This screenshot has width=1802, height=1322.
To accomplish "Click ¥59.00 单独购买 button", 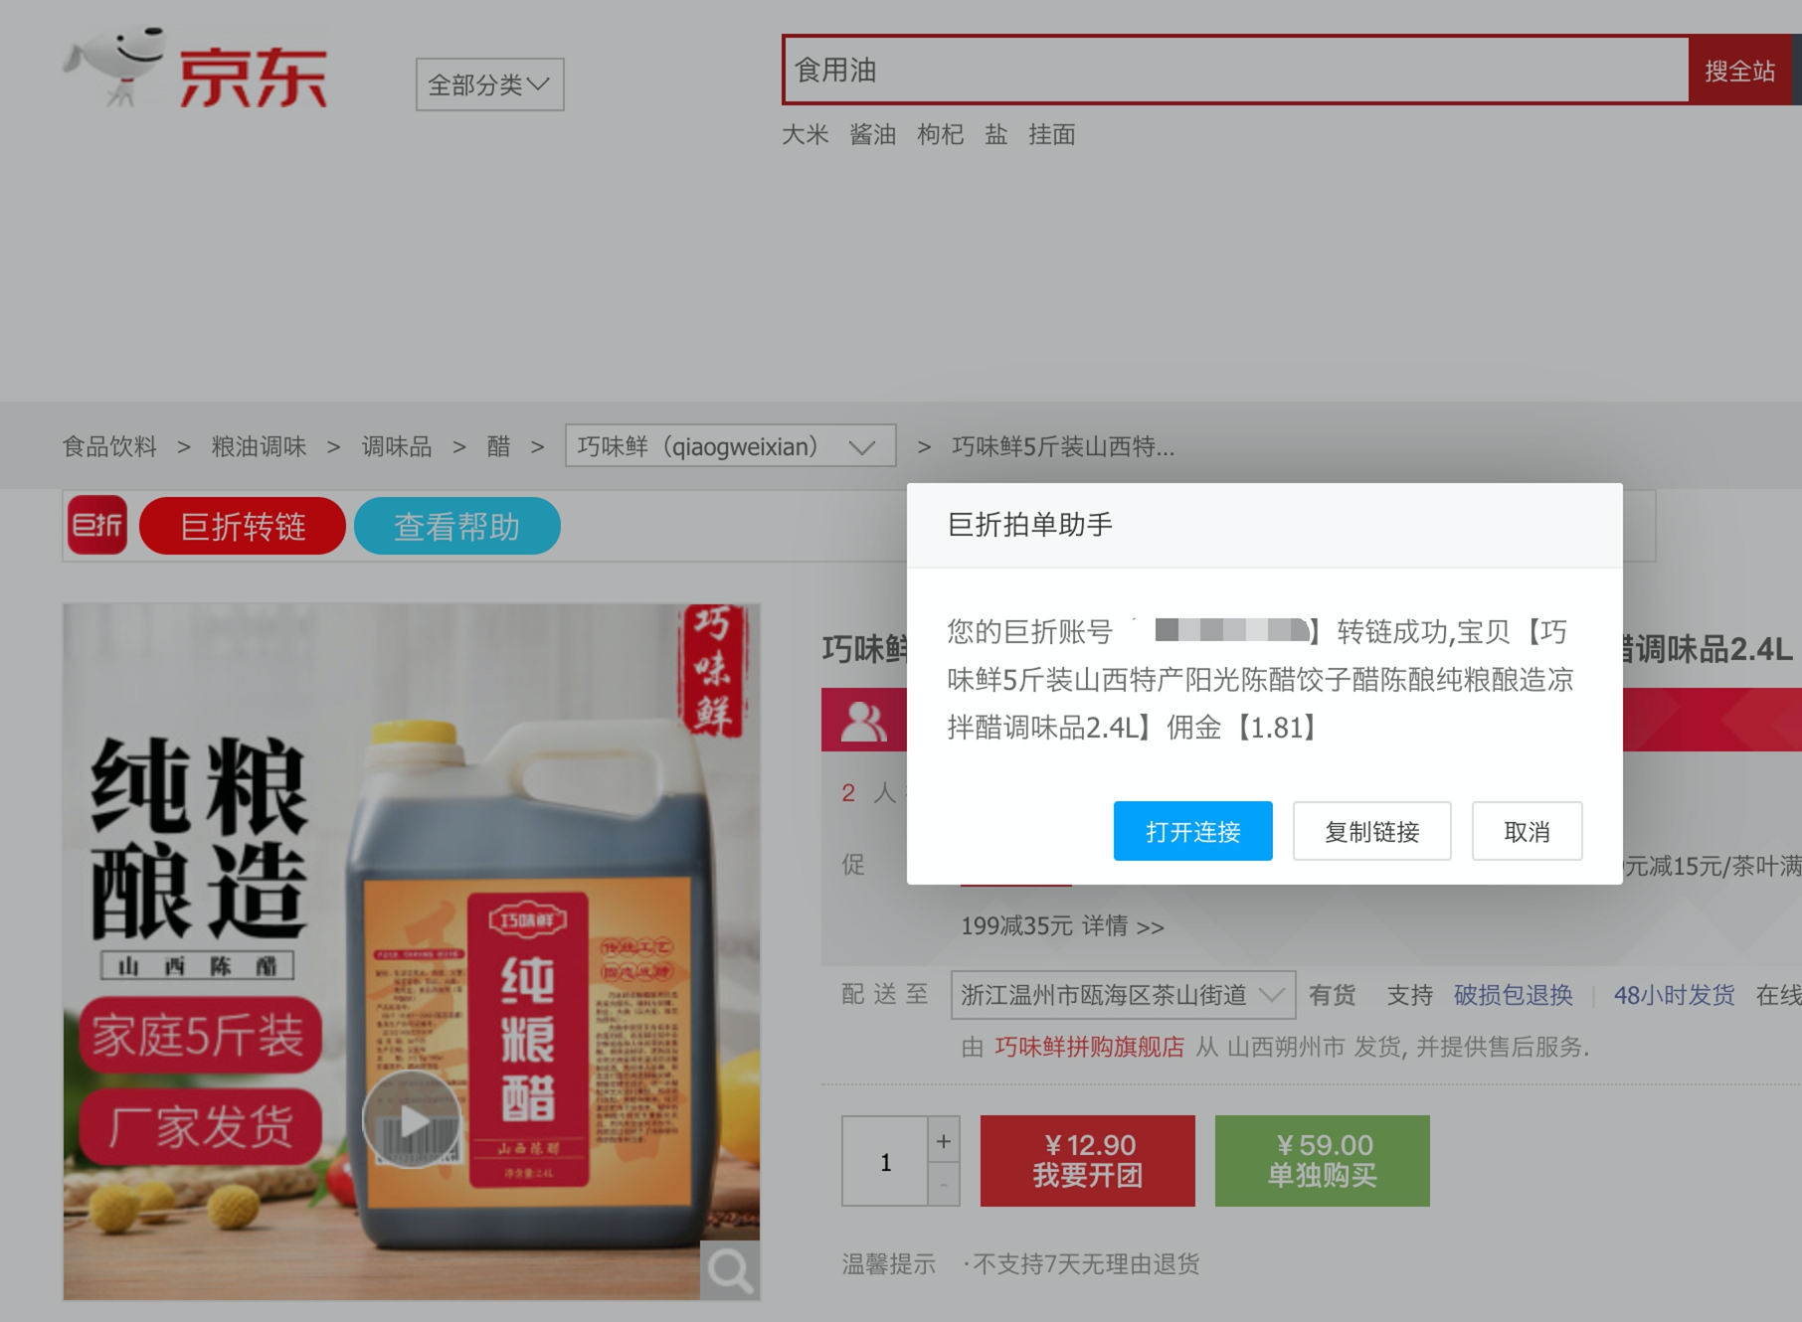I will (x=1323, y=1161).
